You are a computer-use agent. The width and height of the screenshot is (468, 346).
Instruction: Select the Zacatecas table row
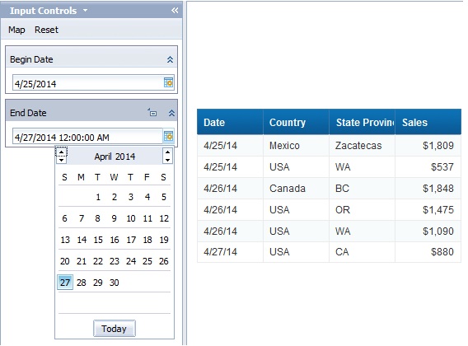pyautogui.click(x=329, y=145)
